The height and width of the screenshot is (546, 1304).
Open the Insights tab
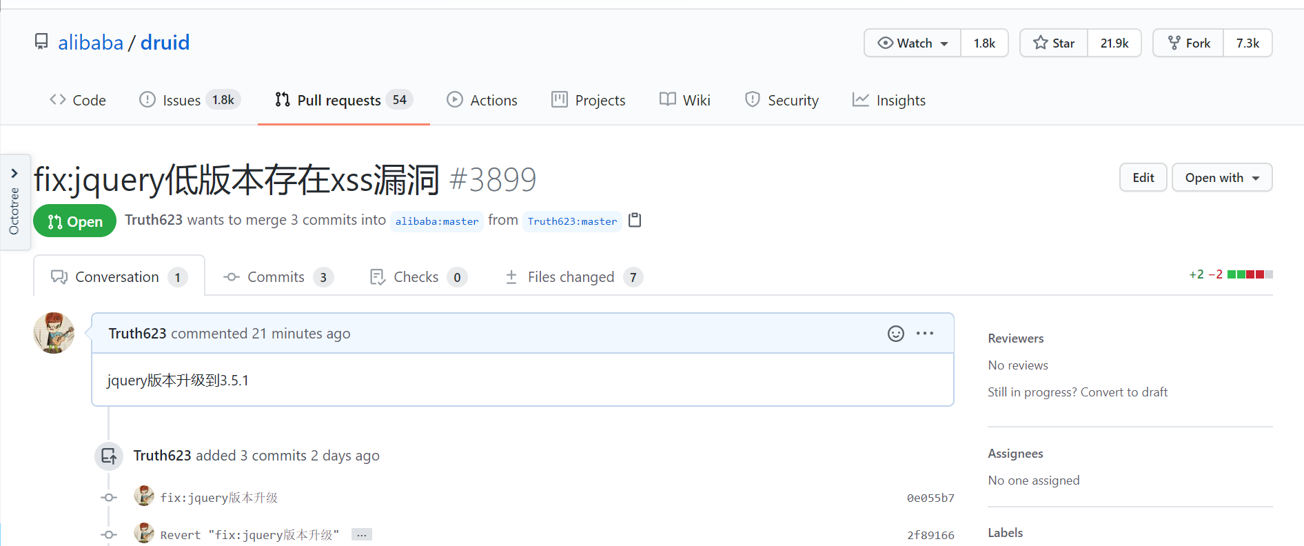[888, 100]
